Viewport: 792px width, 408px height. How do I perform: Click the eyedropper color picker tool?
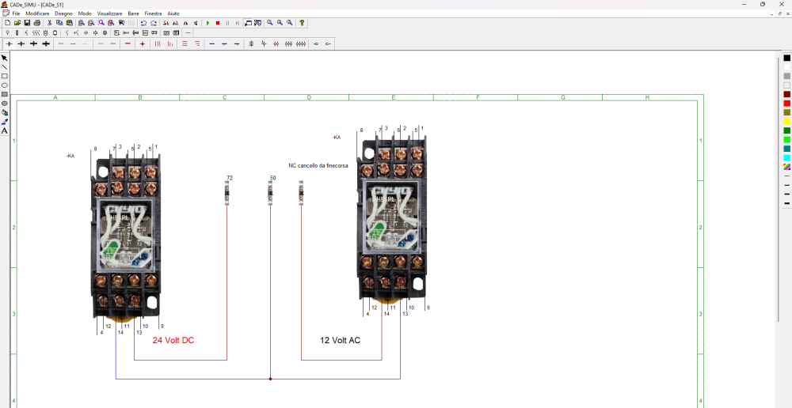tap(5, 122)
